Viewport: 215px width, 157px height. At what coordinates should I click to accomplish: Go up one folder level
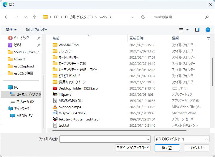point(34,17)
